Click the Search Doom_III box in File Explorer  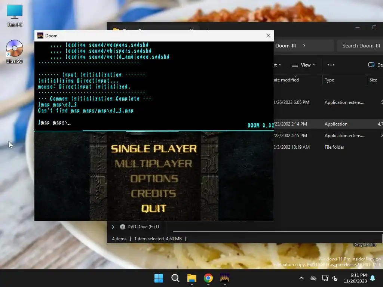pyautogui.click(x=360, y=46)
